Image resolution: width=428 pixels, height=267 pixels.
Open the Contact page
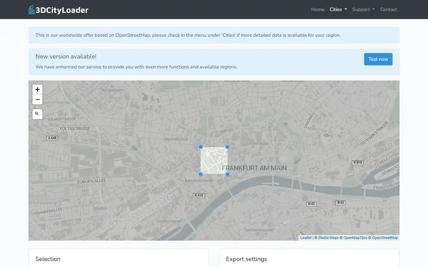388,9
